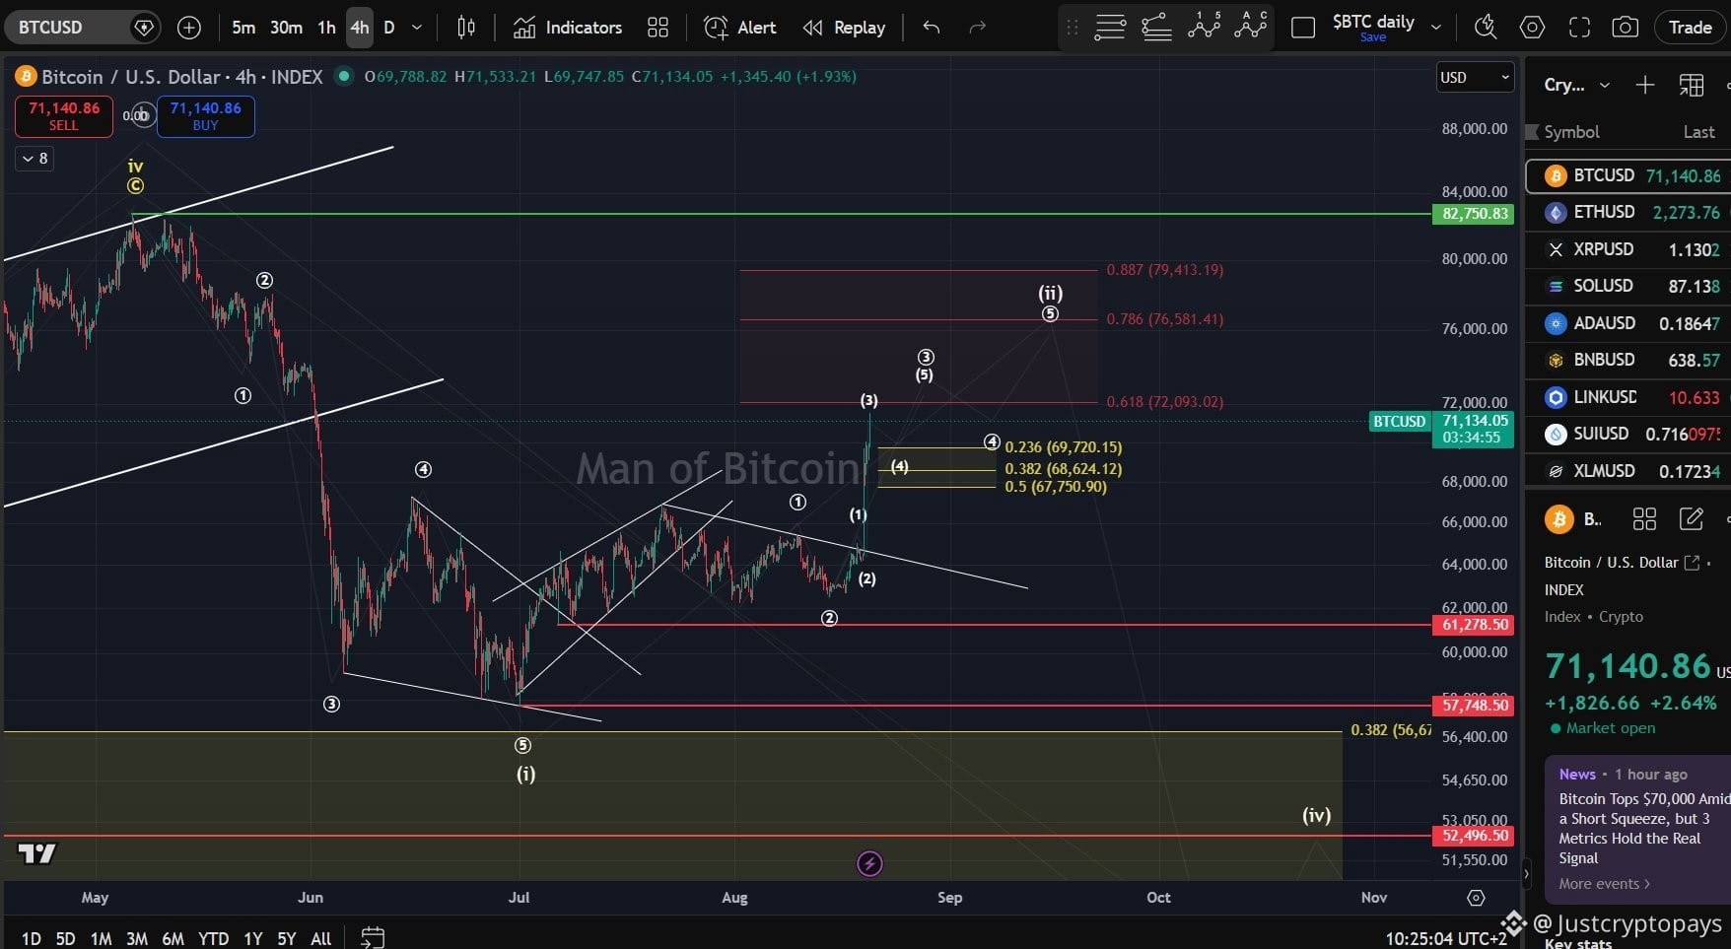Click the TradingView logo on the chart
Image resolution: width=1731 pixels, height=949 pixels.
36,853
